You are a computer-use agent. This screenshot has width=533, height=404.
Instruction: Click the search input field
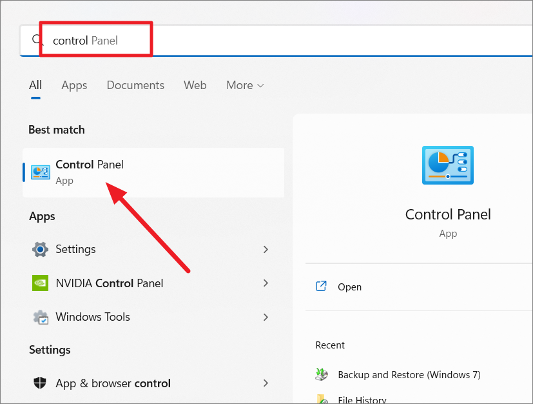pyautogui.click(x=290, y=41)
